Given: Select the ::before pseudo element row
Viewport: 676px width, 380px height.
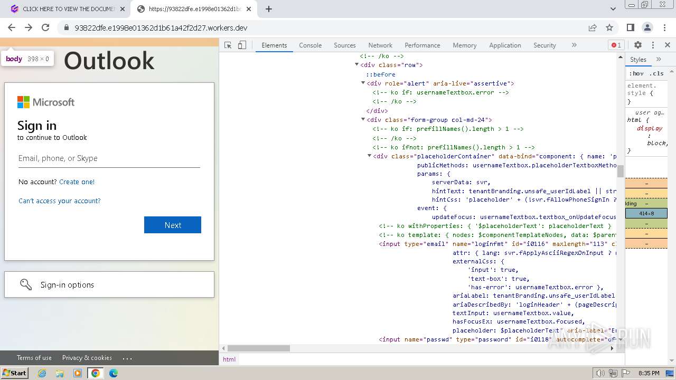Looking at the screenshot, I should click(x=381, y=74).
